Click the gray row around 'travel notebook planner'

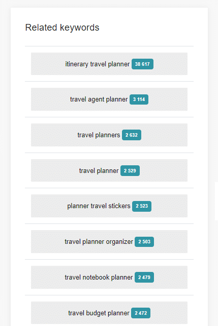click(x=109, y=277)
